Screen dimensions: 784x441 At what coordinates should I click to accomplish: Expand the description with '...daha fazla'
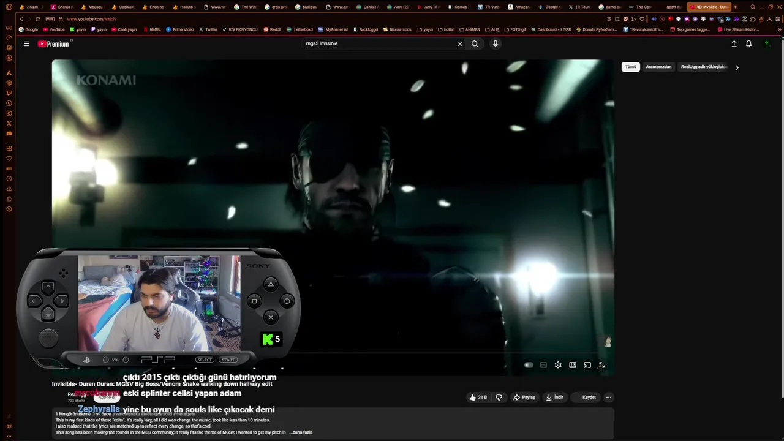coord(301,432)
